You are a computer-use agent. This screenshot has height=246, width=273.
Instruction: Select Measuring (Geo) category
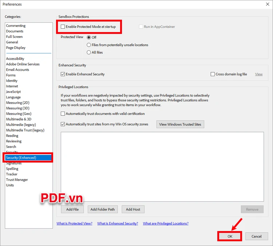click(19, 114)
